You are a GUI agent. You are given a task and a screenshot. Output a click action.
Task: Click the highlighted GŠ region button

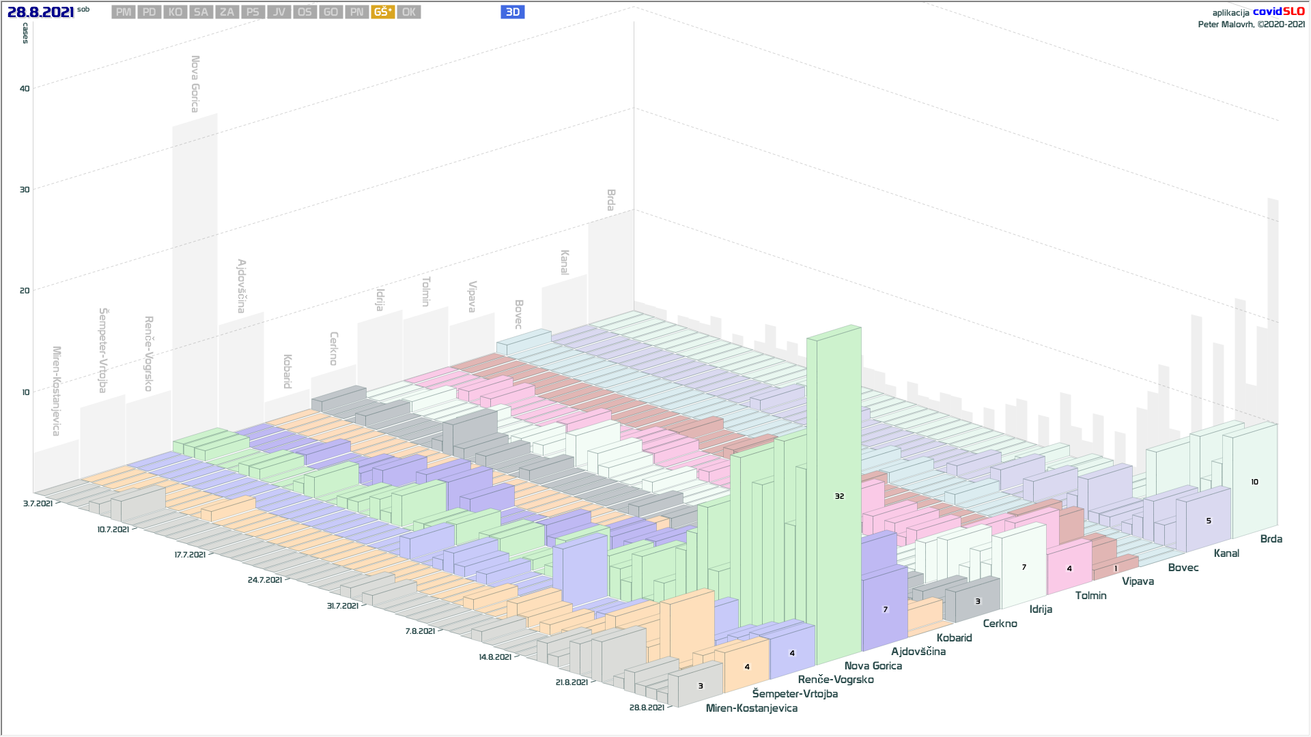click(x=382, y=12)
